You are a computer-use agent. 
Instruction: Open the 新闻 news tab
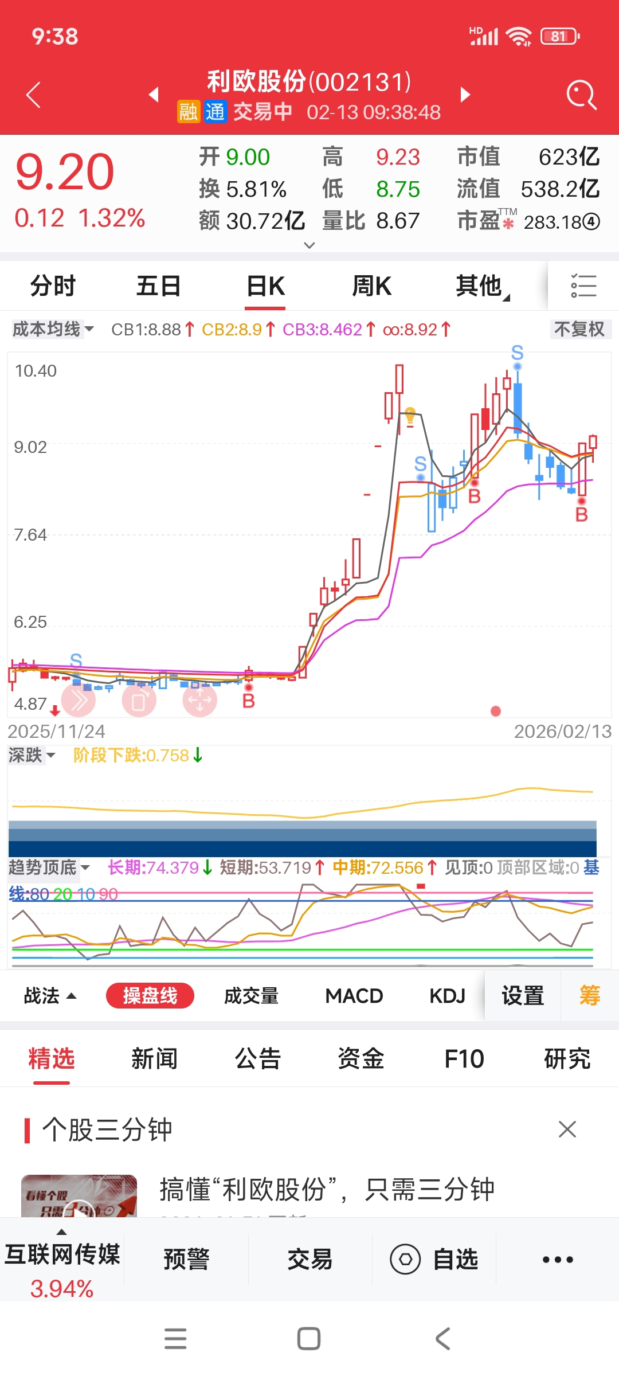155,1058
